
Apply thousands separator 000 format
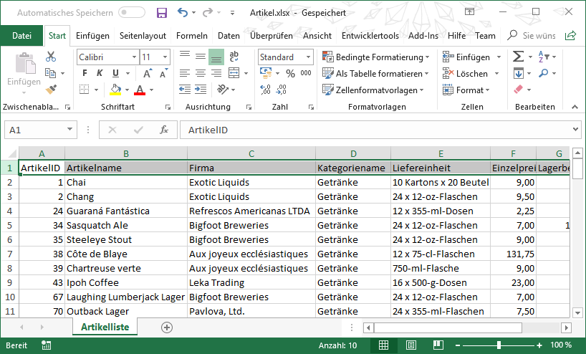(306, 73)
